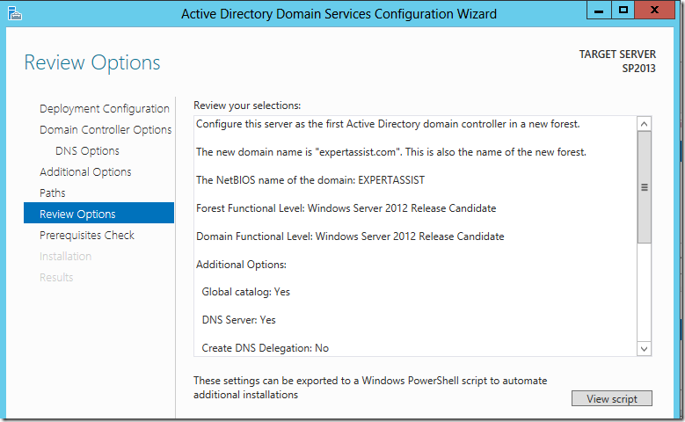Jump to the Prerequisites Check step
The height and width of the screenshot is (422, 685).
click(x=87, y=236)
